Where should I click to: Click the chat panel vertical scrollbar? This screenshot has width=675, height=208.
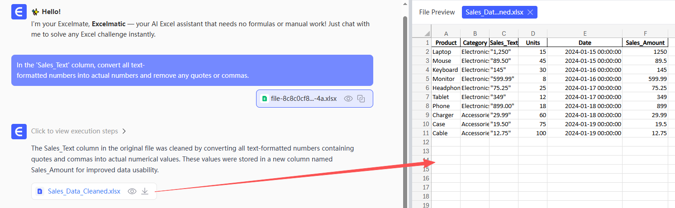click(405, 90)
